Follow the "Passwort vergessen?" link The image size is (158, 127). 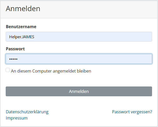pyautogui.click(x=132, y=112)
